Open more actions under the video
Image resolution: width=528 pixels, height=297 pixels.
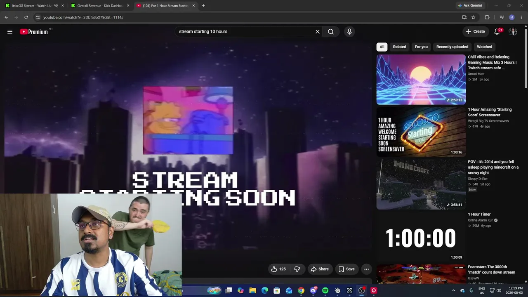(x=366, y=269)
